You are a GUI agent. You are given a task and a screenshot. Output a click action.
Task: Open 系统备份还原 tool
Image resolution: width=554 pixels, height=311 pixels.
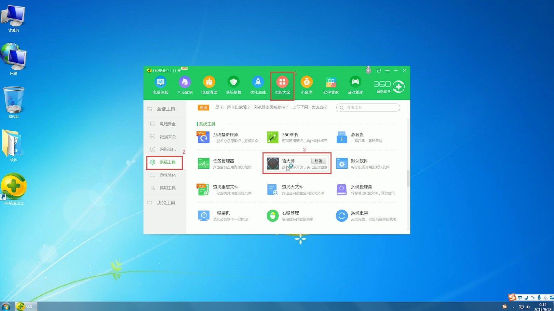(x=203, y=137)
